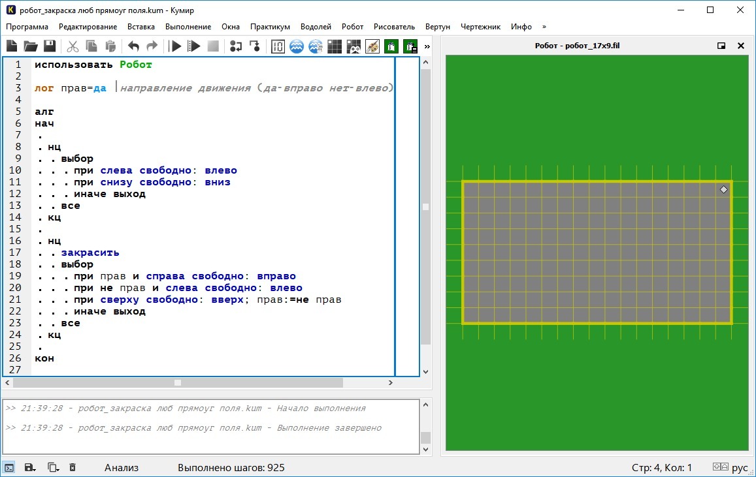Toggle the console panel icon in the status bar

point(9,467)
